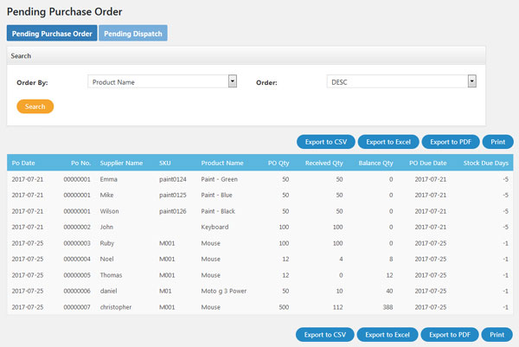
Task: Click the orange Search button
Action: [35, 106]
